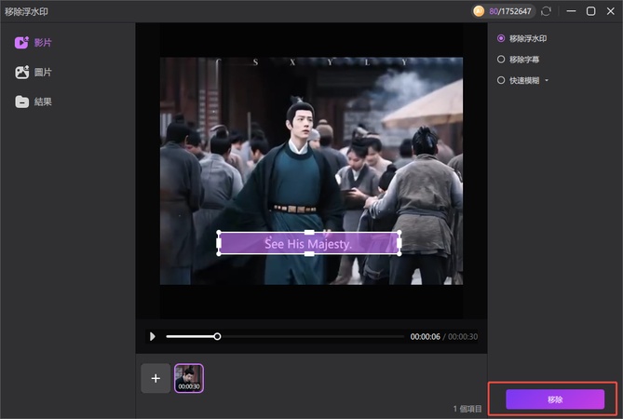Click the left handle of selection box

tap(219, 244)
